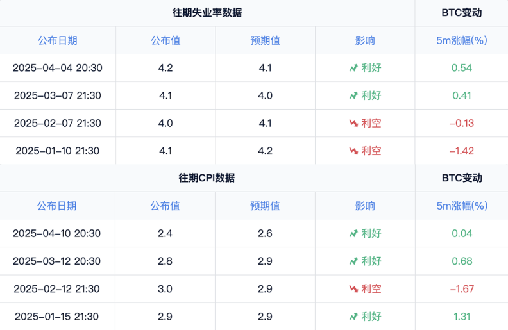Click the red down-arrow icon in the 2025-02-07 row
The image size is (508, 330).
point(353,123)
